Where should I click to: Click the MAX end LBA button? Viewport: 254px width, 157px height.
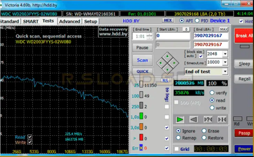tap(224, 29)
